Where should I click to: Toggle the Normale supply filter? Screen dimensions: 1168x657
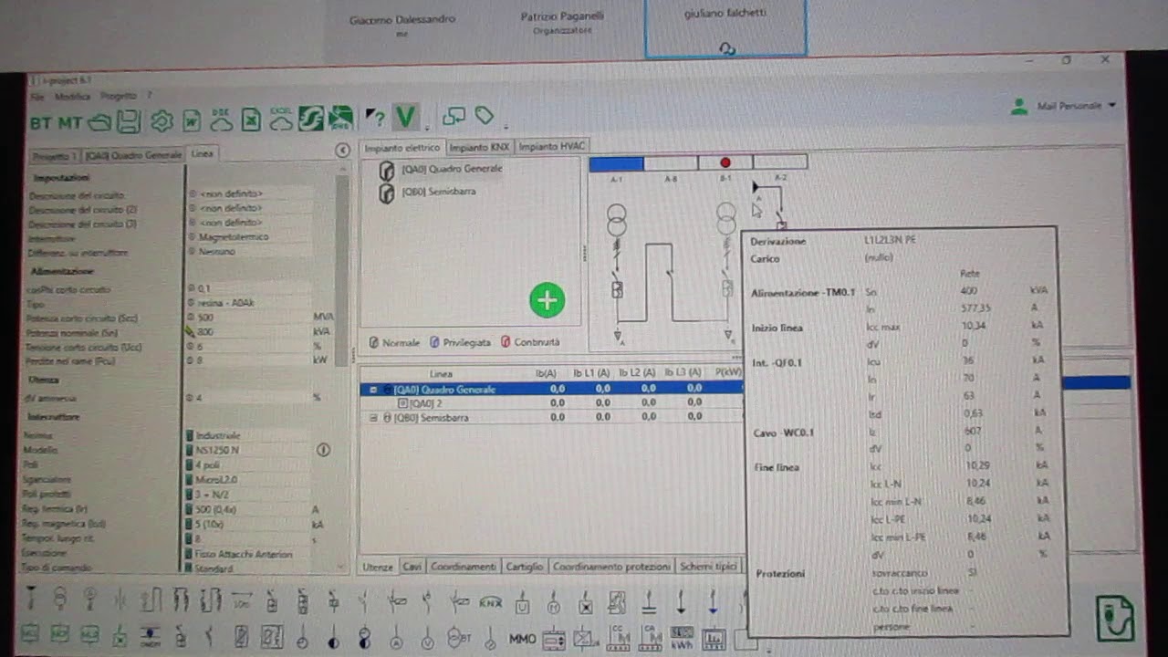pyautogui.click(x=394, y=342)
